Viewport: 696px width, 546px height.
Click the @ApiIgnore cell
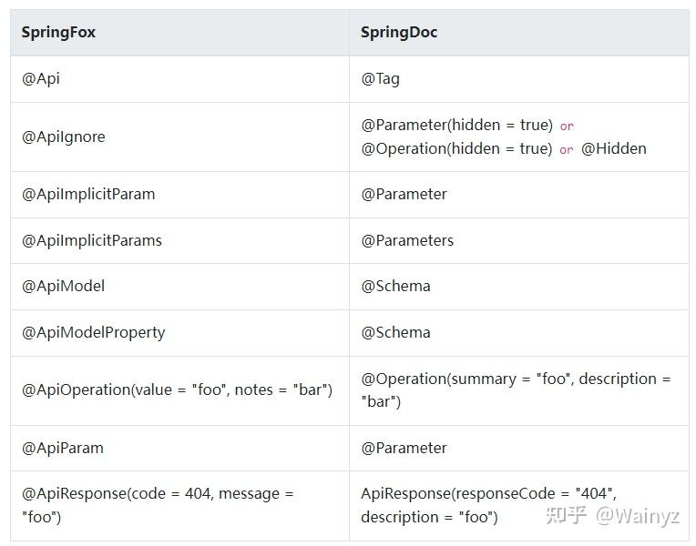(64, 136)
